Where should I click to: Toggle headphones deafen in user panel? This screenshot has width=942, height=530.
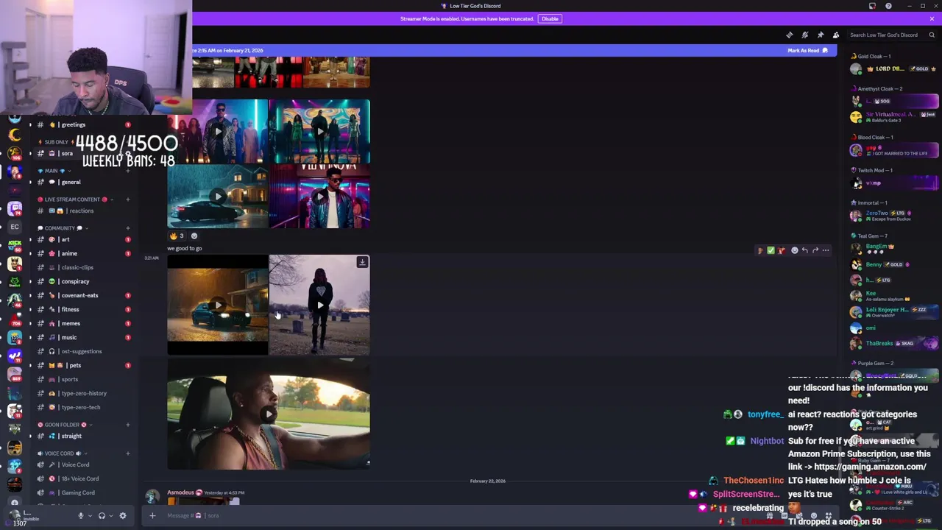[x=102, y=515]
